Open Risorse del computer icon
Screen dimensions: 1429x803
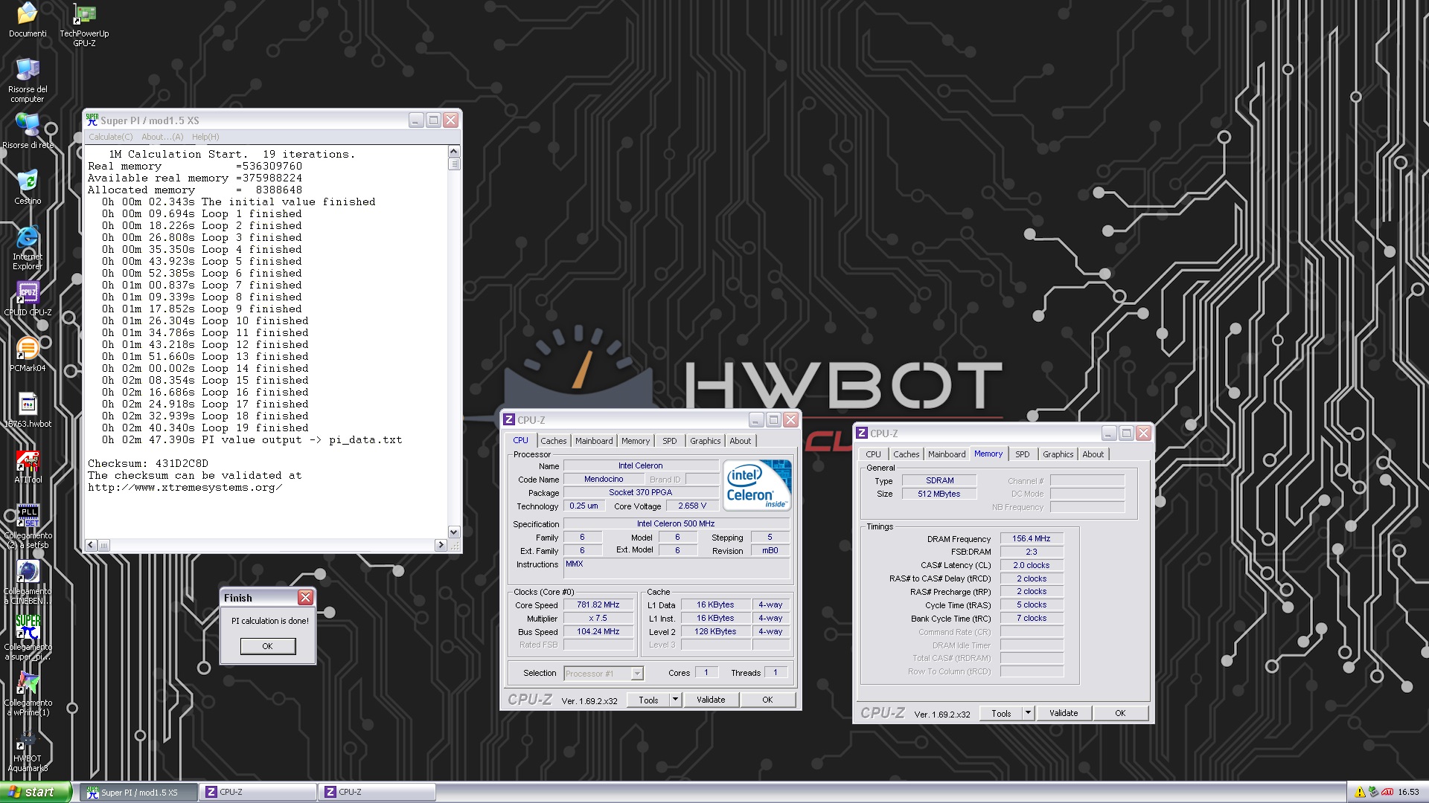point(28,80)
